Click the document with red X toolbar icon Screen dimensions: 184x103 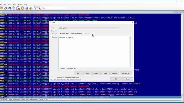coord(18,8)
